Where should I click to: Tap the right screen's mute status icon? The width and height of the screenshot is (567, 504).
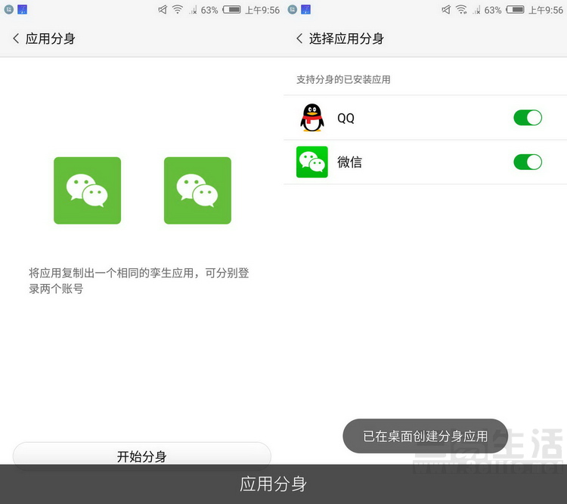coord(446,10)
